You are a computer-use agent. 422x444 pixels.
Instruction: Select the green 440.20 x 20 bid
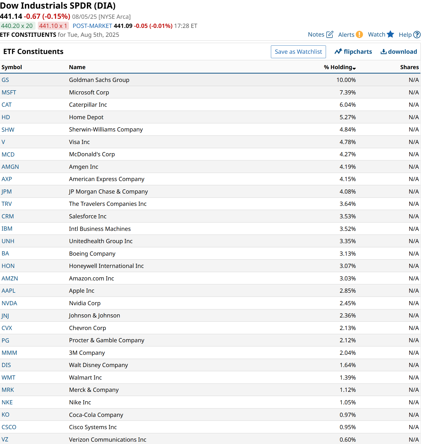pyautogui.click(x=17, y=26)
